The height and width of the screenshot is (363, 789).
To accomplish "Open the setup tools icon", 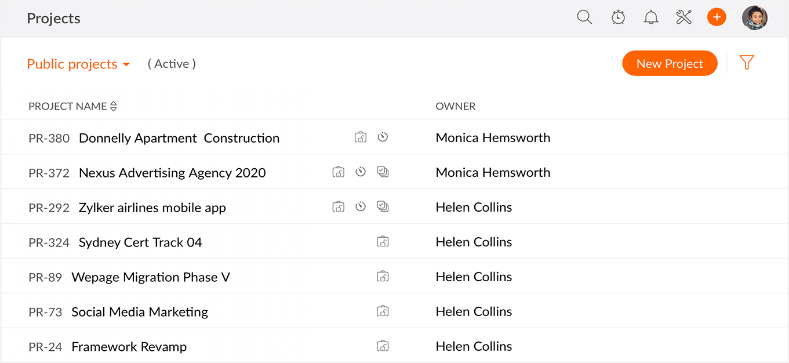I will point(684,17).
